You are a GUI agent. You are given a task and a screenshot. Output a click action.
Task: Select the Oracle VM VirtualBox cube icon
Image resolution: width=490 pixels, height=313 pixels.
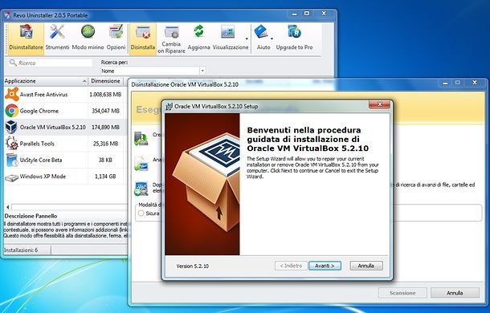(11, 127)
